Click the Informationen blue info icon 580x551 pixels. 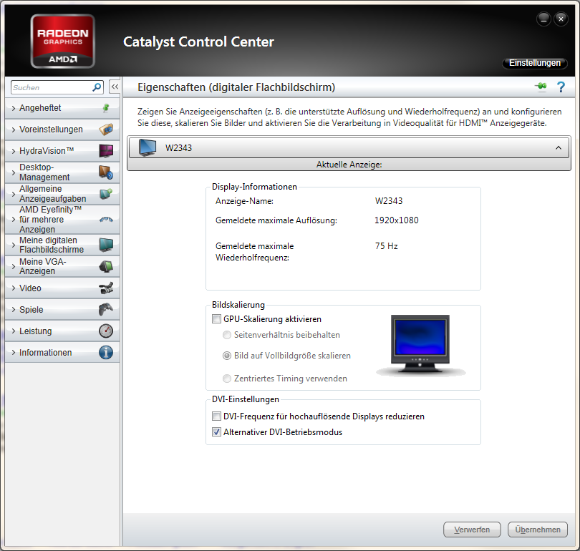click(x=106, y=352)
